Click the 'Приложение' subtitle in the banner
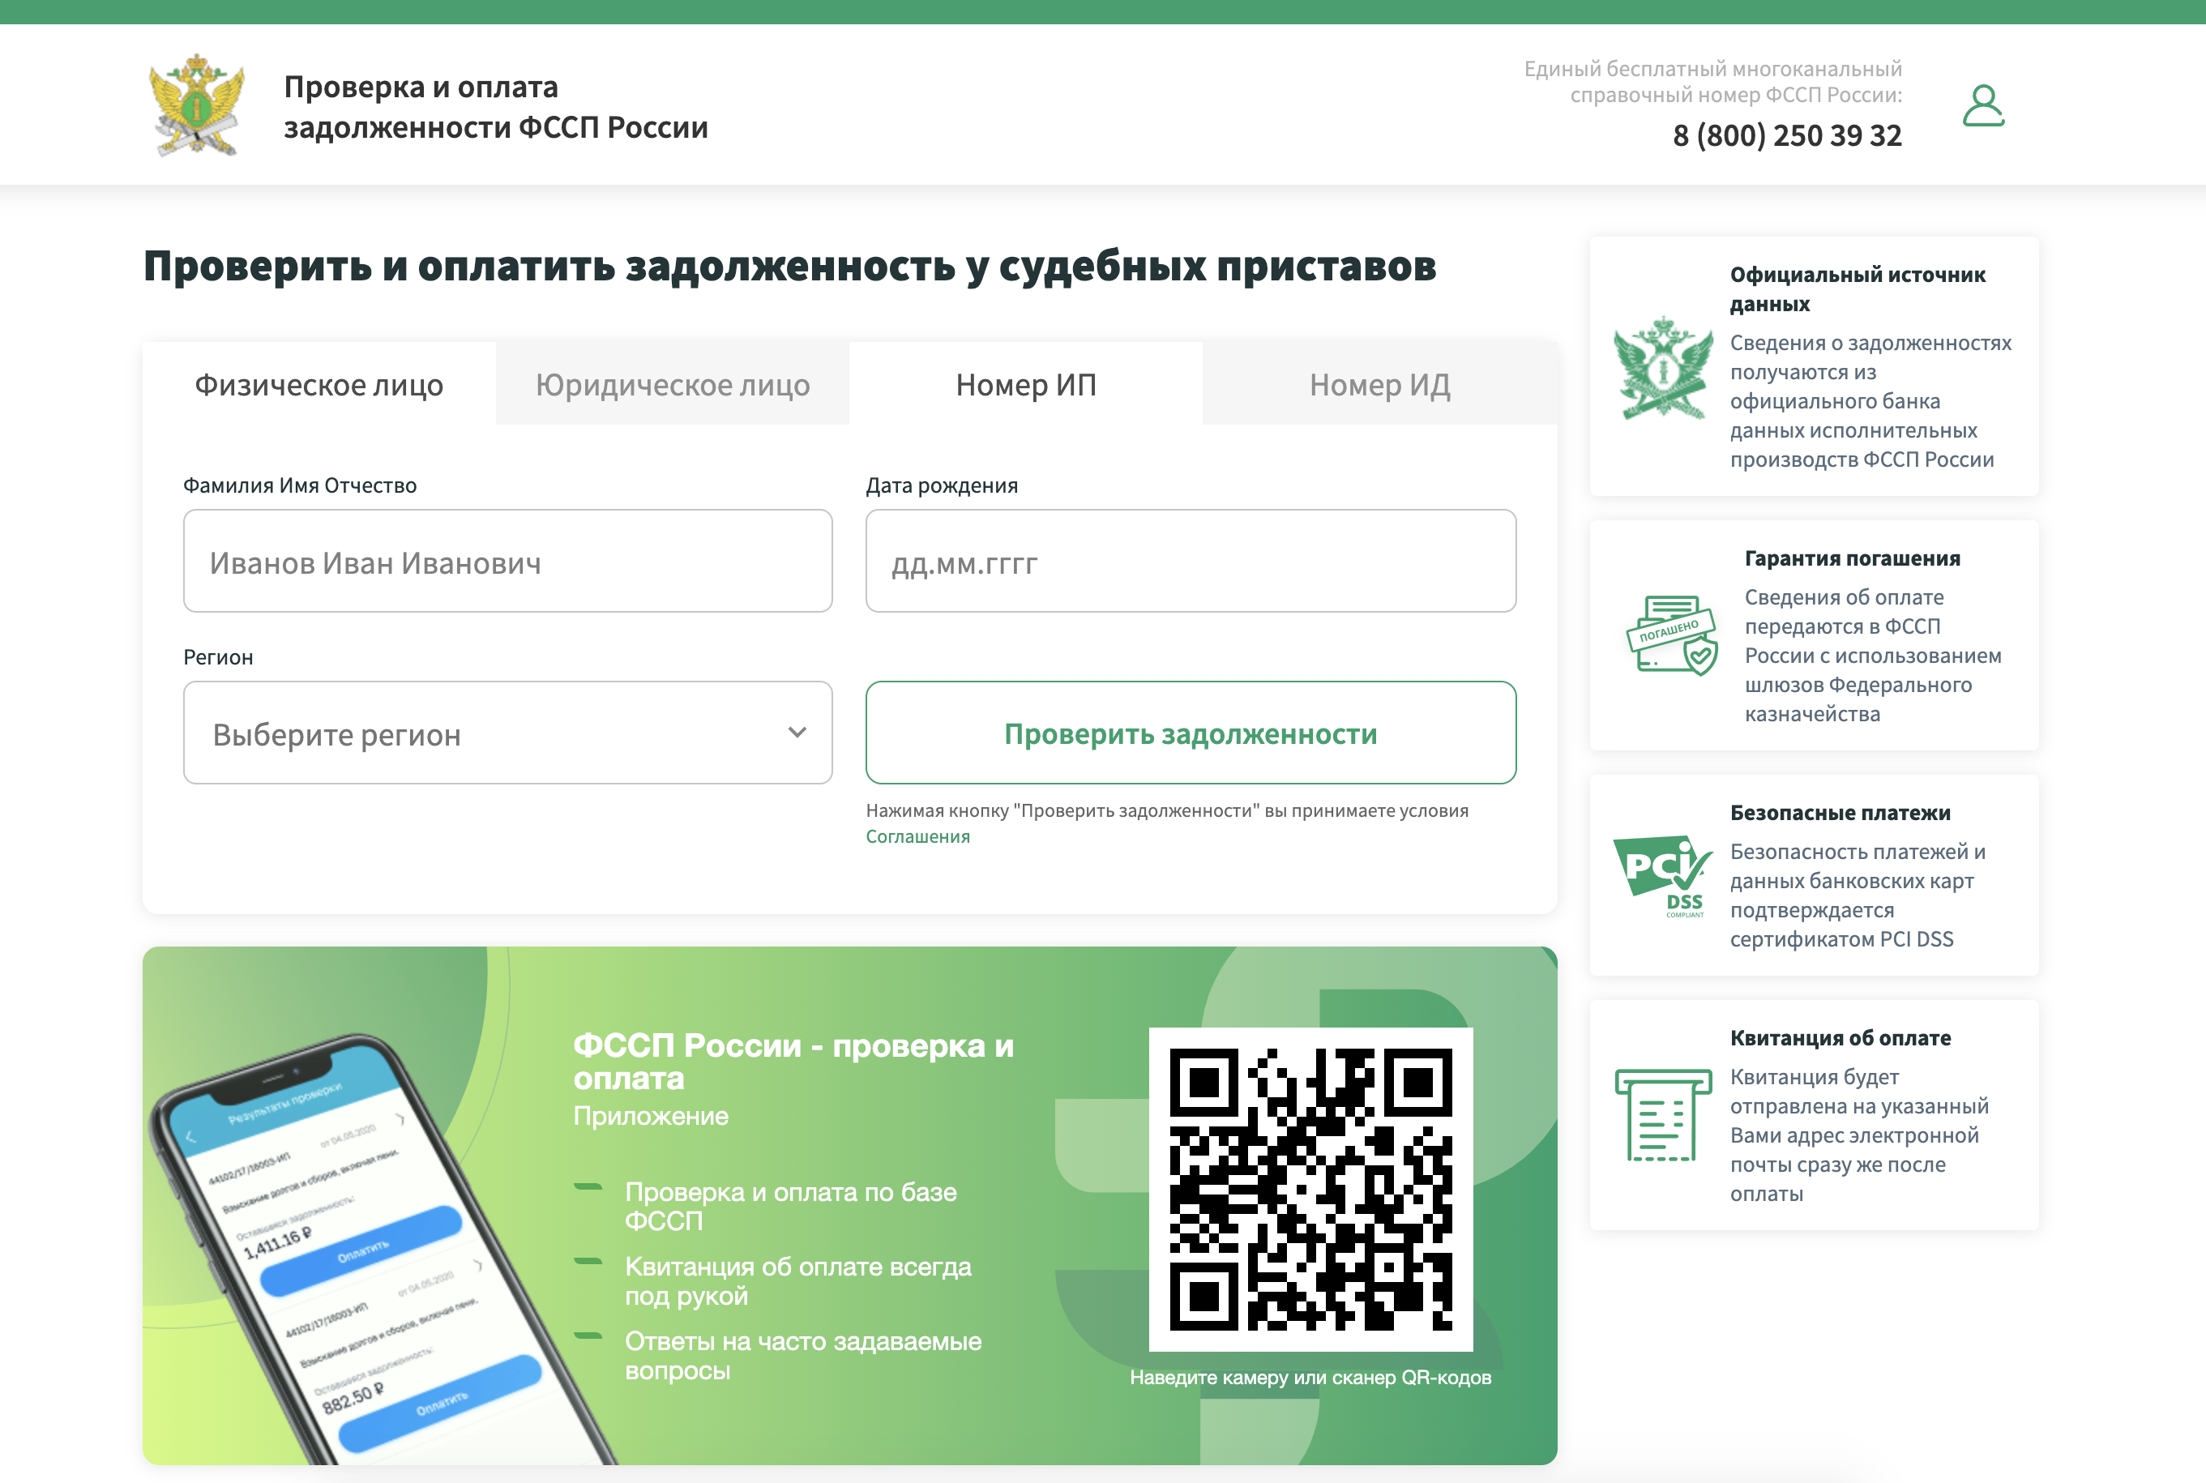The height and width of the screenshot is (1483, 2206). click(x=651, y=1117)
